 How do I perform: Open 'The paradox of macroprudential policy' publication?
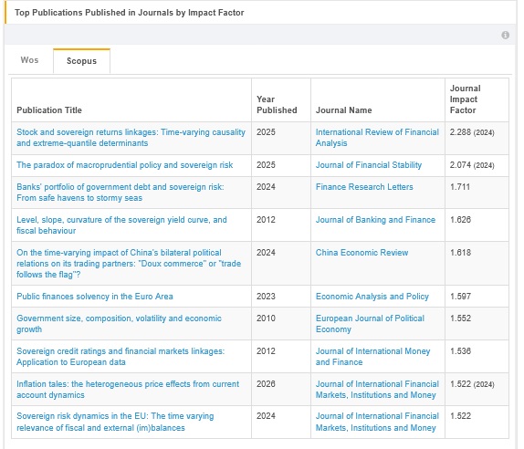[x=125, y=165]
